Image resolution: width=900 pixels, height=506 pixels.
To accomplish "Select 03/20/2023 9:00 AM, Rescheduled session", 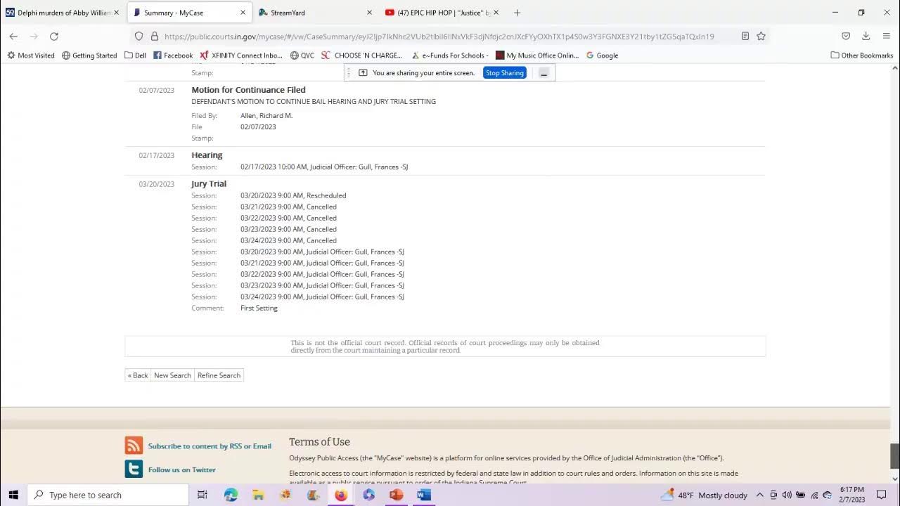I will tap(293, 195).
